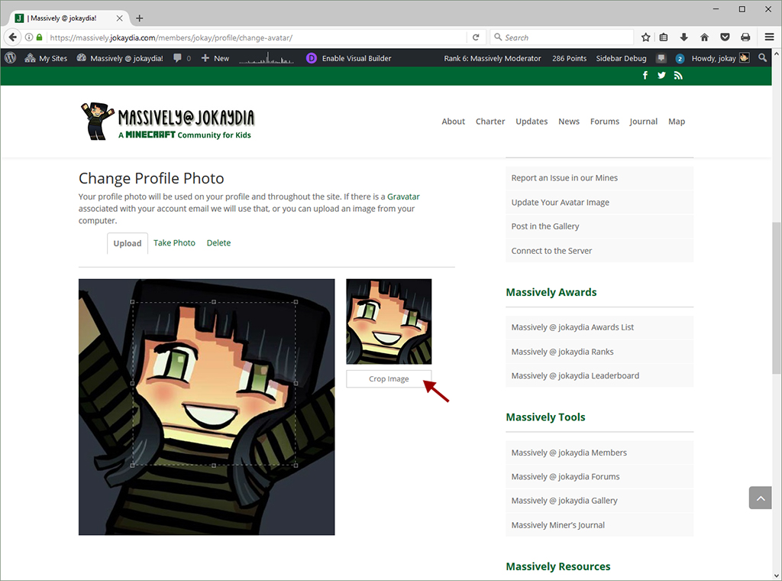Open the News nav item
The width and height of the screenshot is (782, 581).
[568, 122]
